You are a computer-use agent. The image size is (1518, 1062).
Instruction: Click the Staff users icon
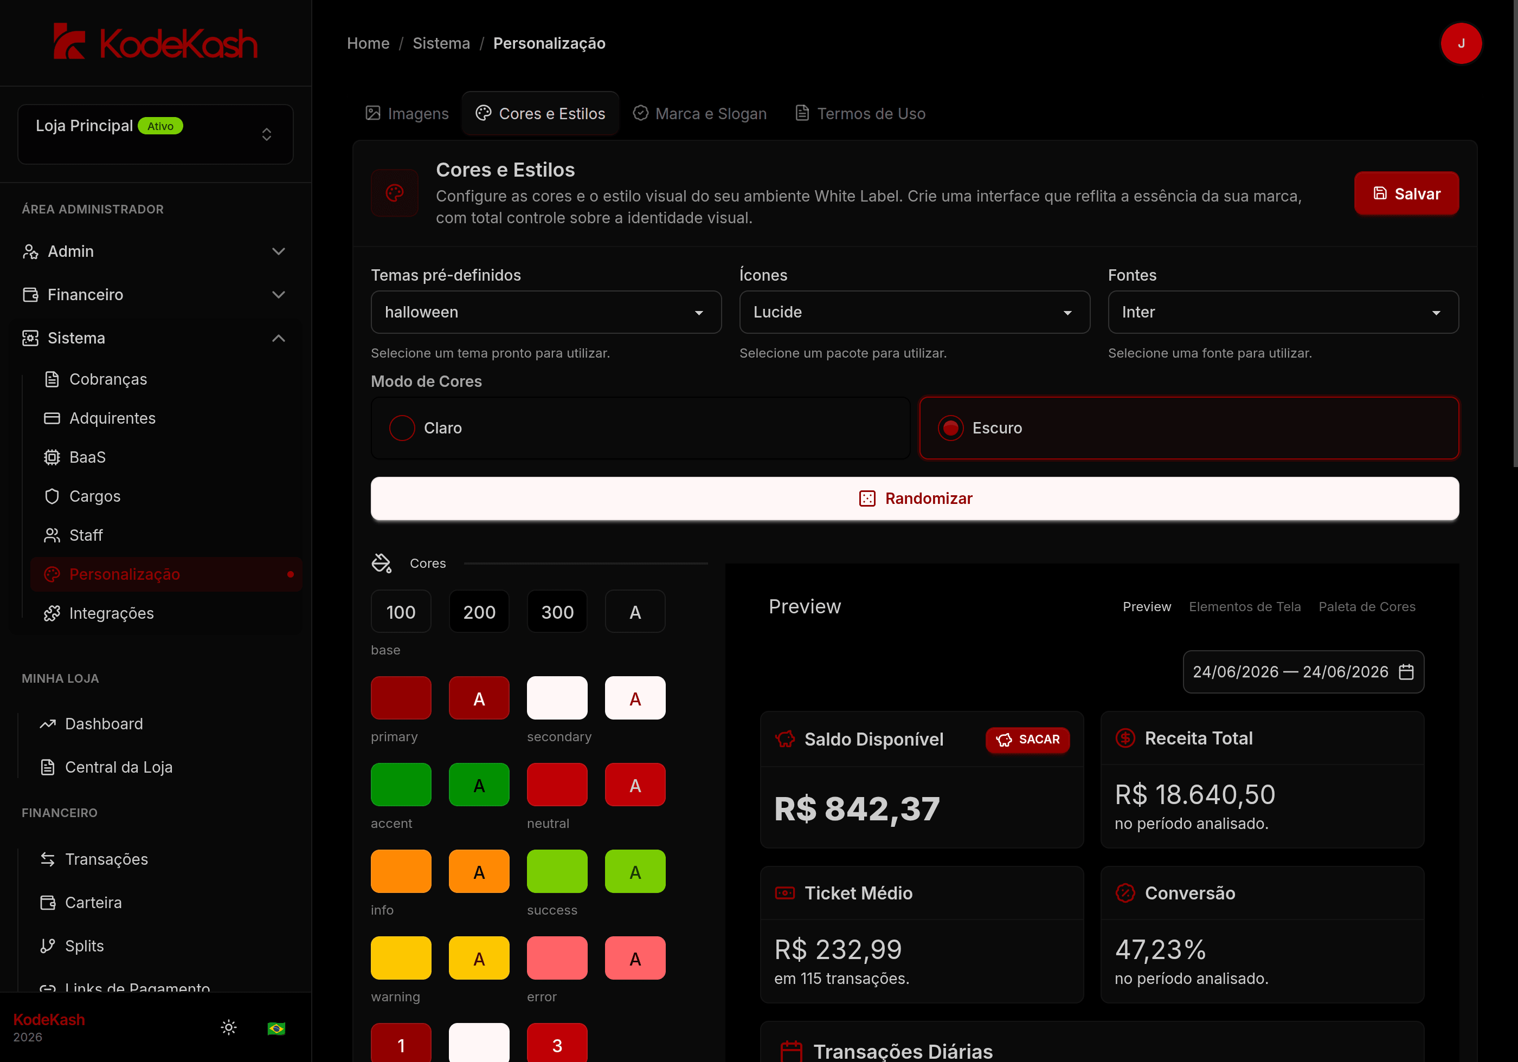coord(52,535)
